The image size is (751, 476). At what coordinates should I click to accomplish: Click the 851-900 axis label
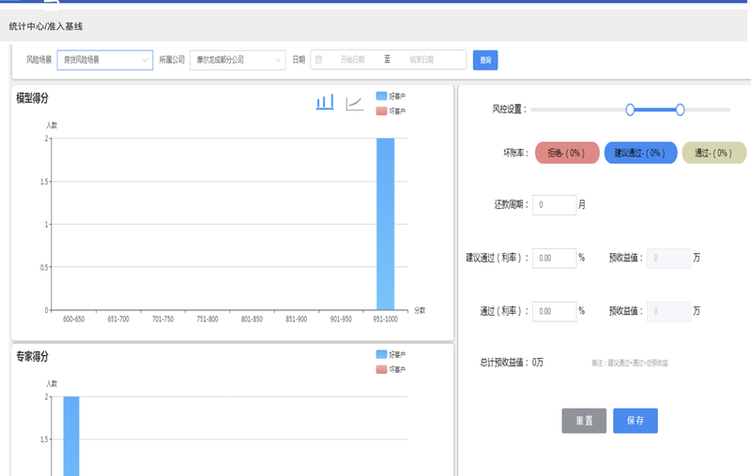297,320
